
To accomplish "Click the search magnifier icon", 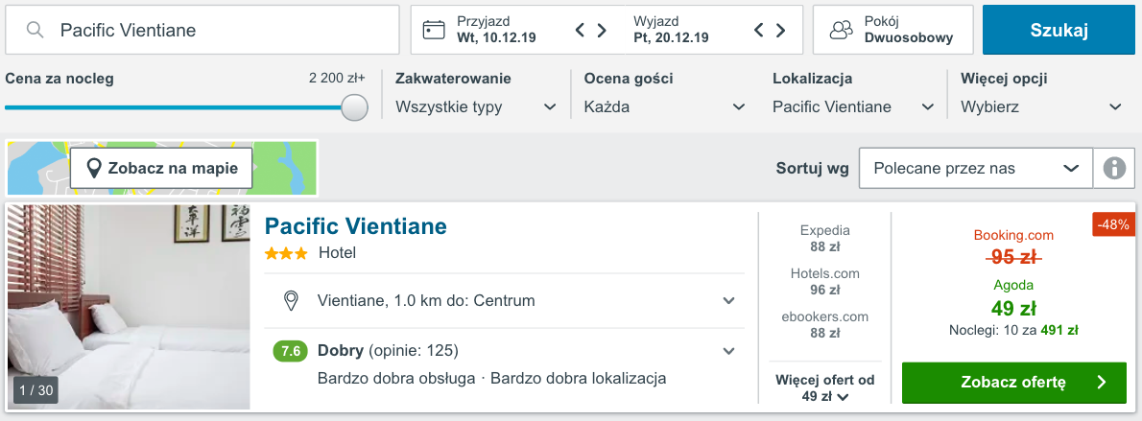I will click(x=36, y=31).
